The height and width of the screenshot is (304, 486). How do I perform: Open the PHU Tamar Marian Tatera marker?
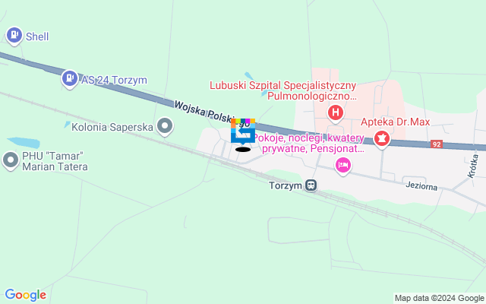tap(11, 160)
